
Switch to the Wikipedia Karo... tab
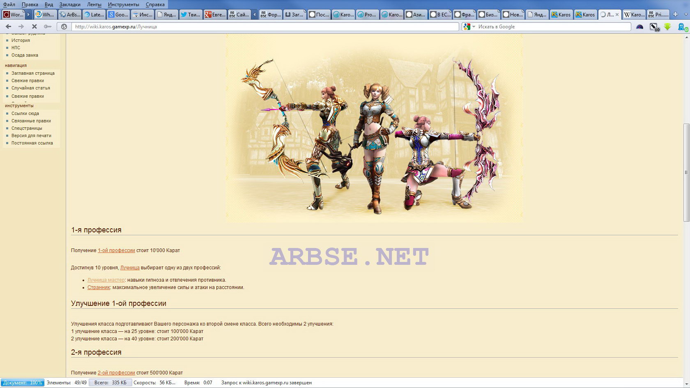[x=634, y=14]
